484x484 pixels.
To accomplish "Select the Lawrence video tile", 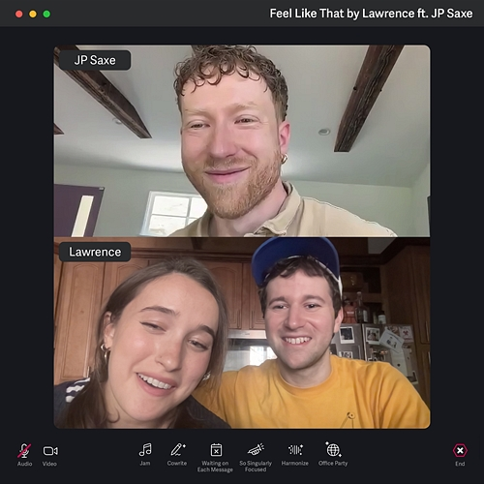I will coord(242,333).
